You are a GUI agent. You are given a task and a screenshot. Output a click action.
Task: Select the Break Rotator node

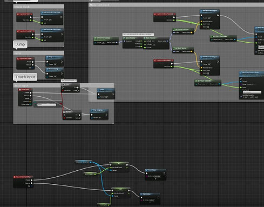point(133,42)
